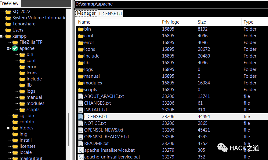This screenshot has height=160, width=268.
Task: Click the SQL2022 folder icon in tree
Action: 8,12
